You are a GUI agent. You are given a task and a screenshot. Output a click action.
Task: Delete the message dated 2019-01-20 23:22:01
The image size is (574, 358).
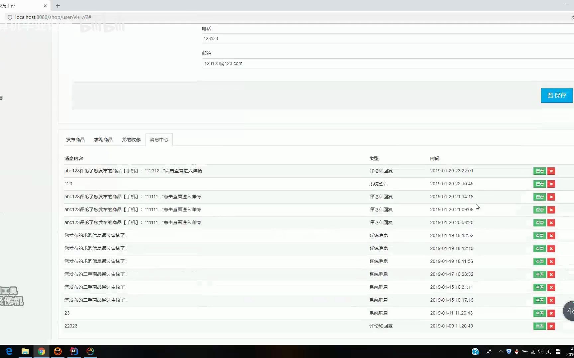tap(551, 171)
